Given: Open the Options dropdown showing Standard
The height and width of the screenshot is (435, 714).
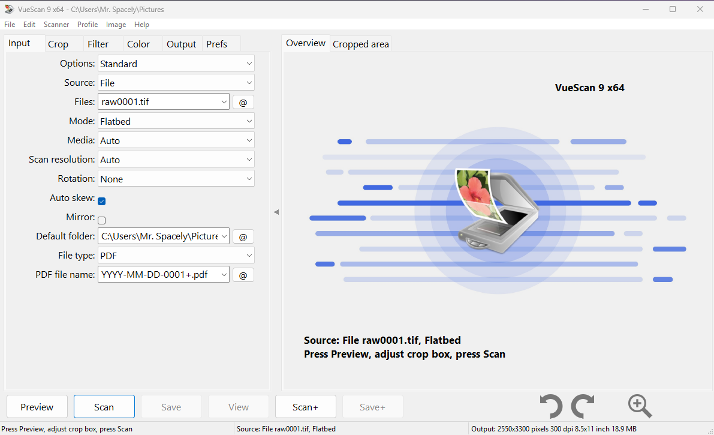Looking at the screenshot, I should [176, 64].
